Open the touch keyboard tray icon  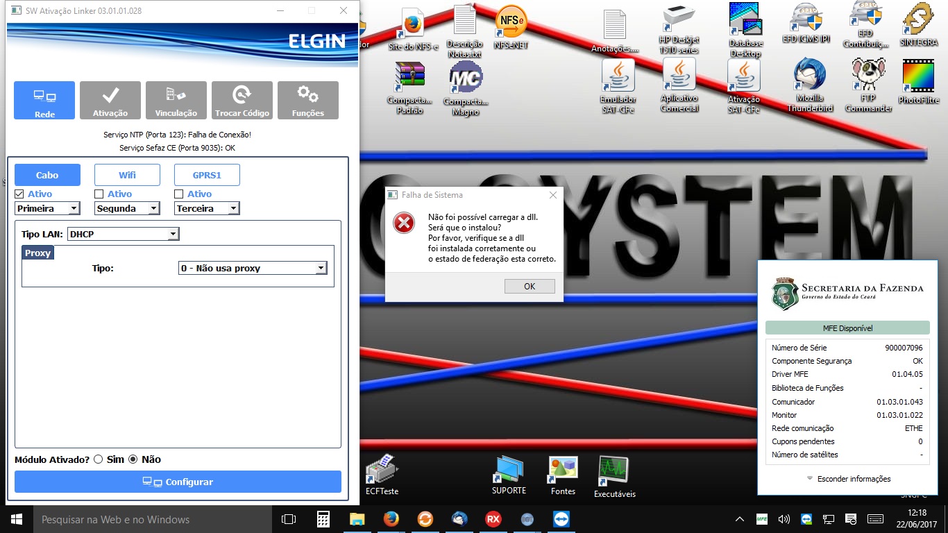[875, 519]
